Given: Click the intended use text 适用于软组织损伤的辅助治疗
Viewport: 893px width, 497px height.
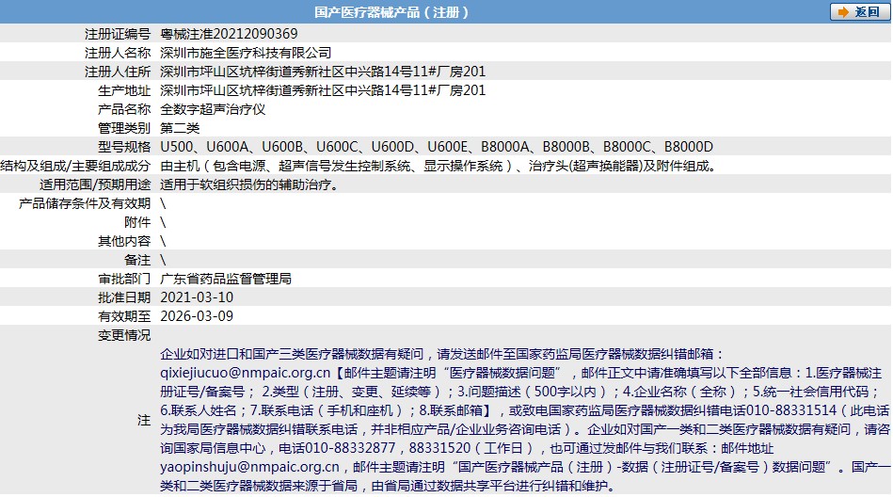Looking at the screenshot, I should (249, 184).
